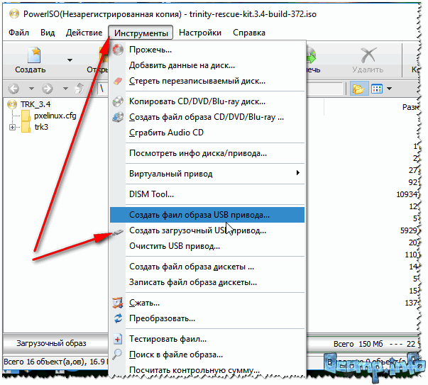
Task: Click the burn disc icon beside Прожечь
Action: click(118, 50)
